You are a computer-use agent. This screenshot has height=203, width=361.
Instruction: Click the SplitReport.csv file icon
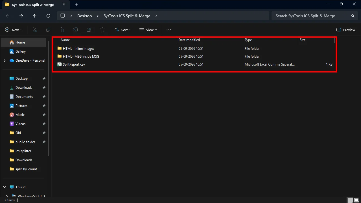60,64
